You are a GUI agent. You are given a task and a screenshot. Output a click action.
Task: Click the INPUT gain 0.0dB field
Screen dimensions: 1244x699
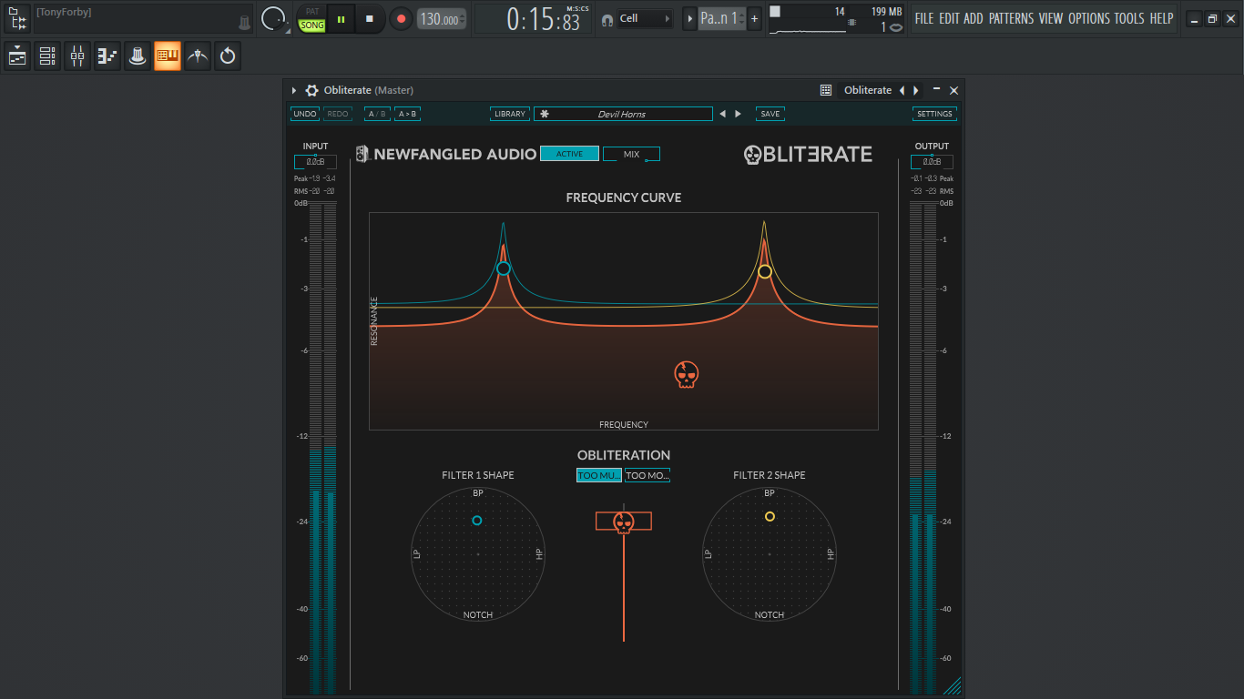(315, 162)
